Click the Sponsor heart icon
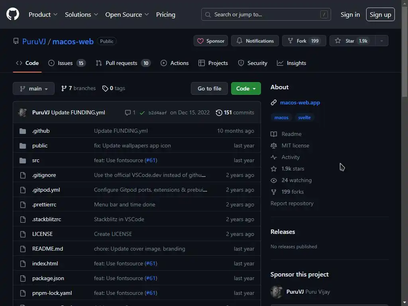Screen dimensions: 408x306 coord(200,41)
